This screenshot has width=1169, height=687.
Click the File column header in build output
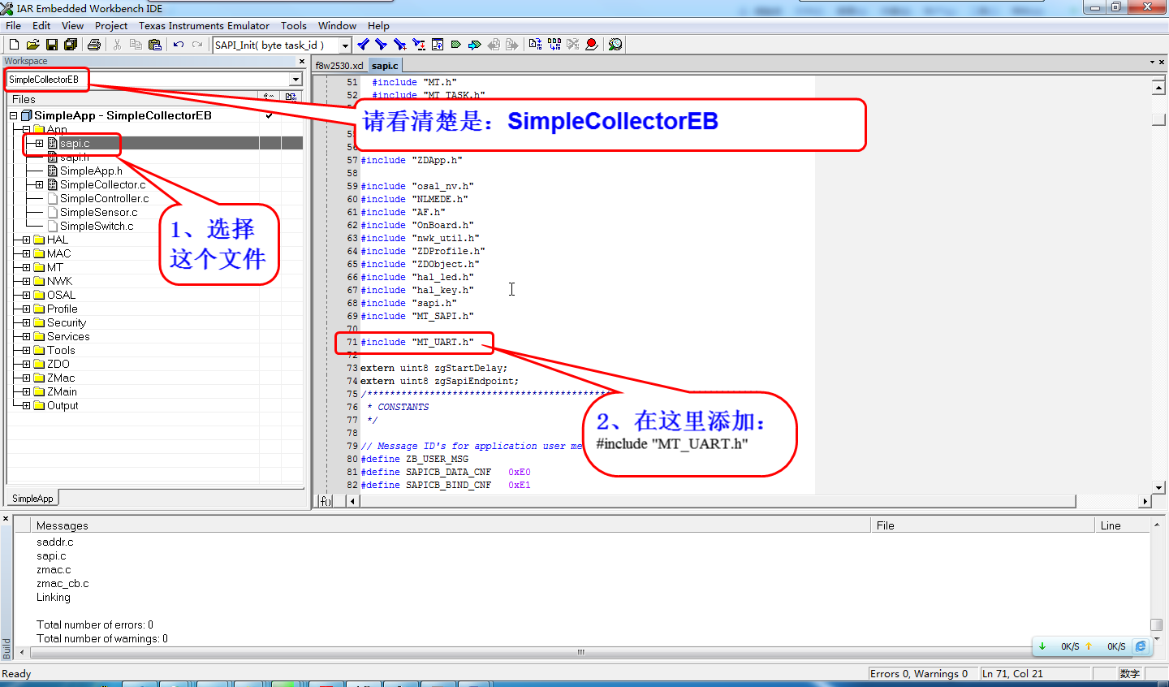(x=982, y=525)
